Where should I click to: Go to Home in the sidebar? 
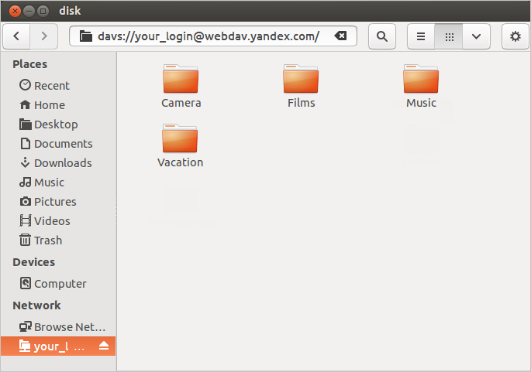pos(58,104)
